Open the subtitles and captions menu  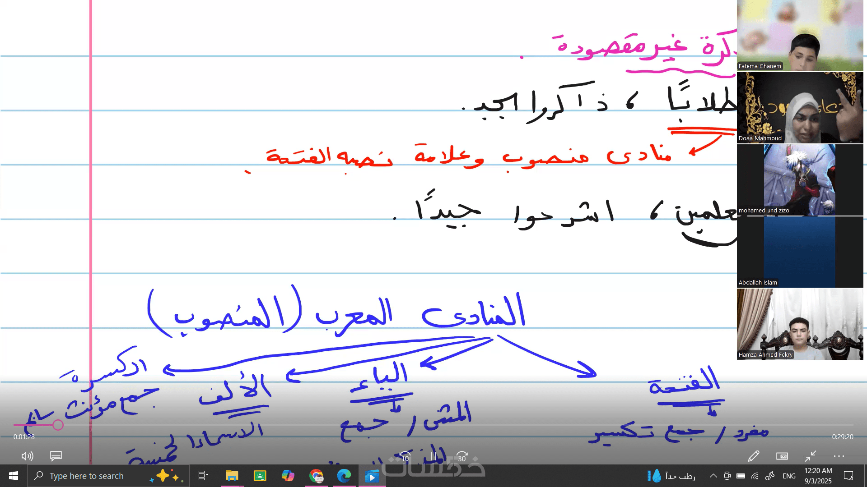56,456
